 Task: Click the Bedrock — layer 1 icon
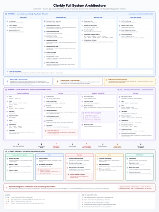[x=7, y=165]
